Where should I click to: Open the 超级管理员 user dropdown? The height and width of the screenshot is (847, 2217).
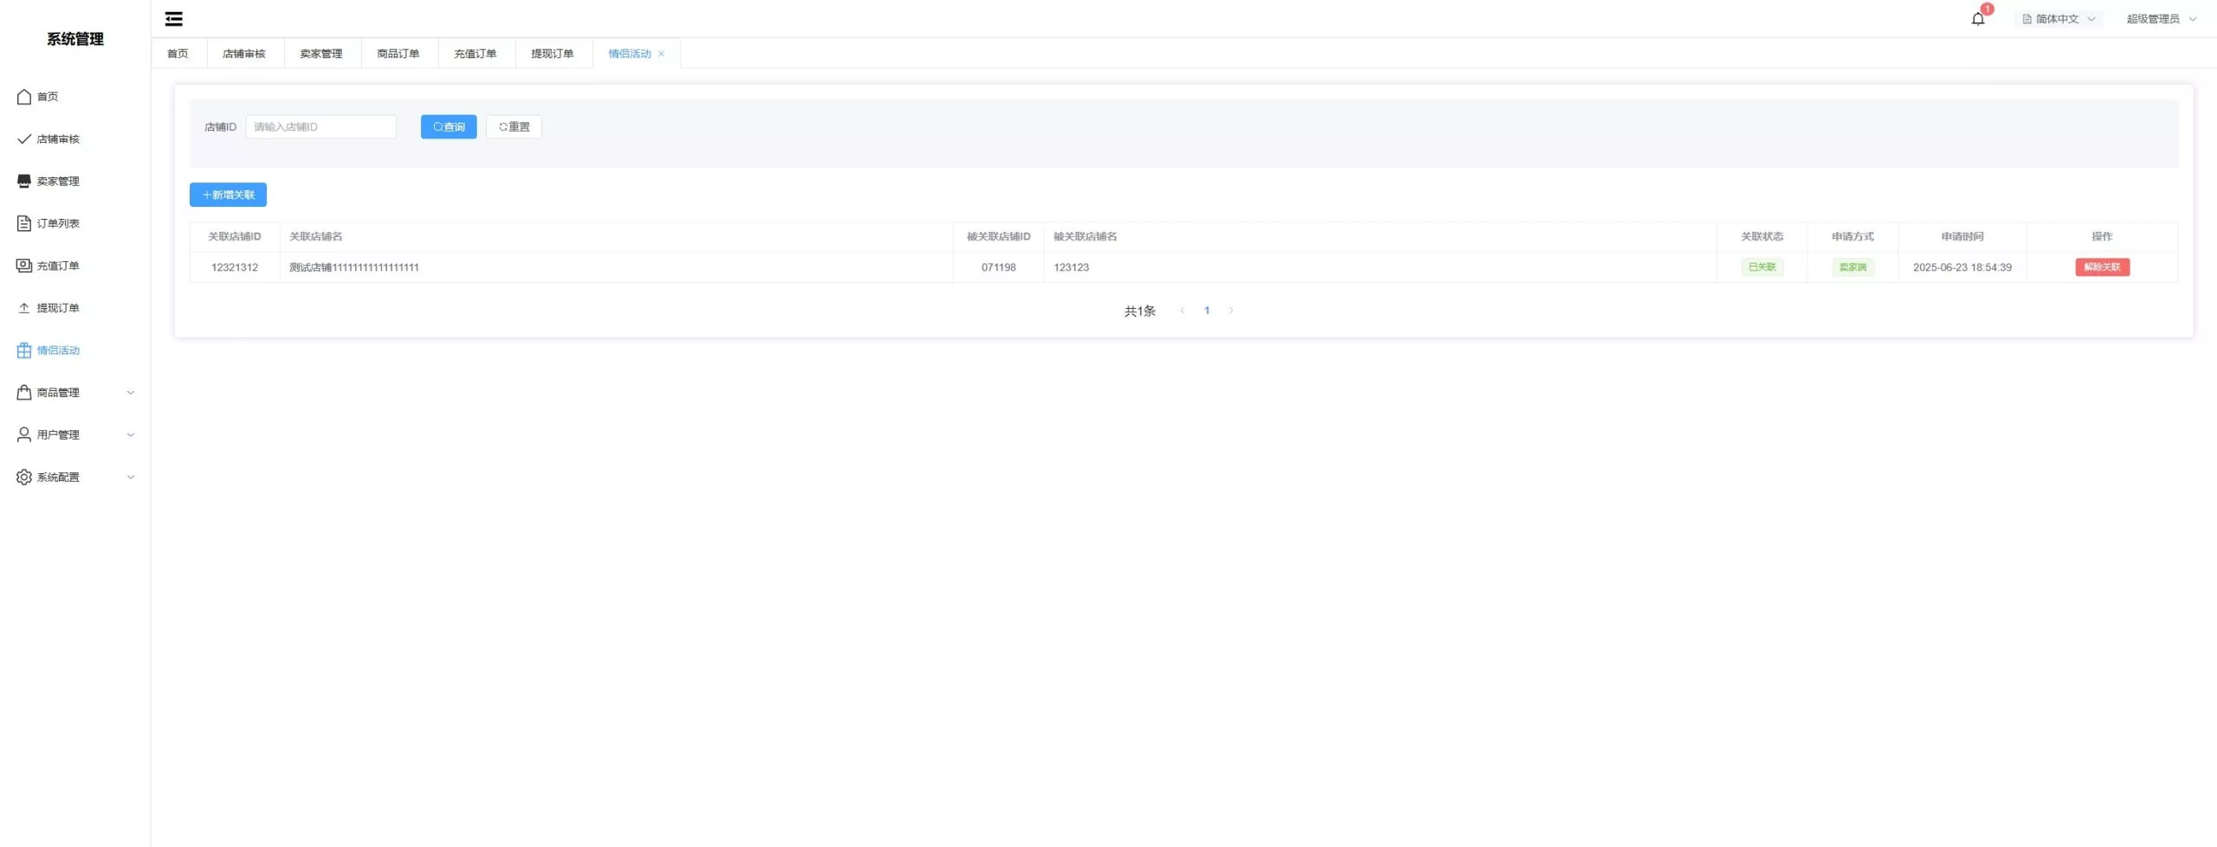click(x=2161, y=19)
